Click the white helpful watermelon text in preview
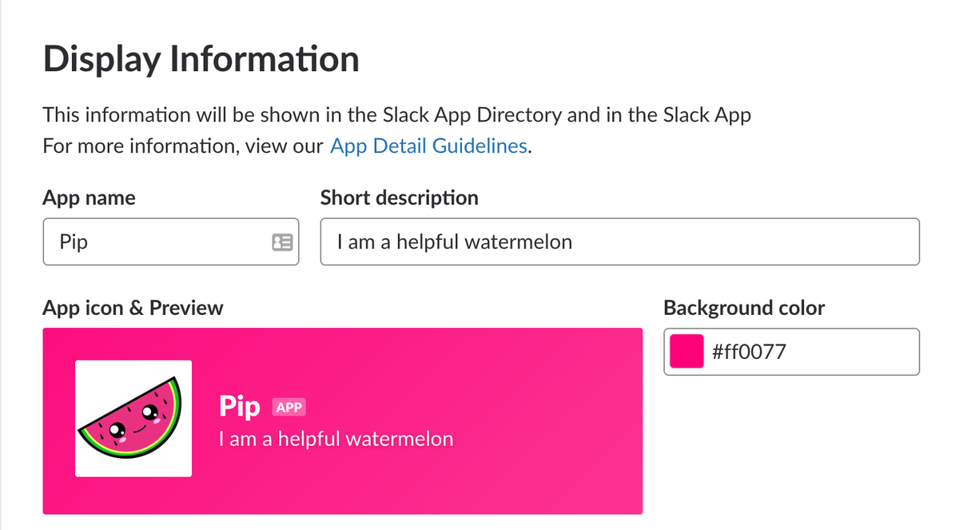 pyautogui.click(x=336, y=439)
